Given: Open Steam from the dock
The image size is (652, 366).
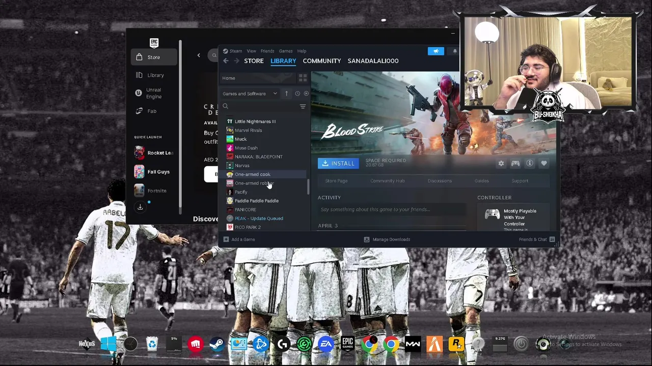Looking at the screenshot, I should pyautogui.click(x=217, y=344).
